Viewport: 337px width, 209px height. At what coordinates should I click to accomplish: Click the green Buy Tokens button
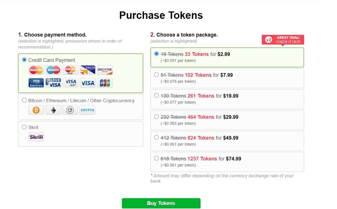click(x=161, y=203)
